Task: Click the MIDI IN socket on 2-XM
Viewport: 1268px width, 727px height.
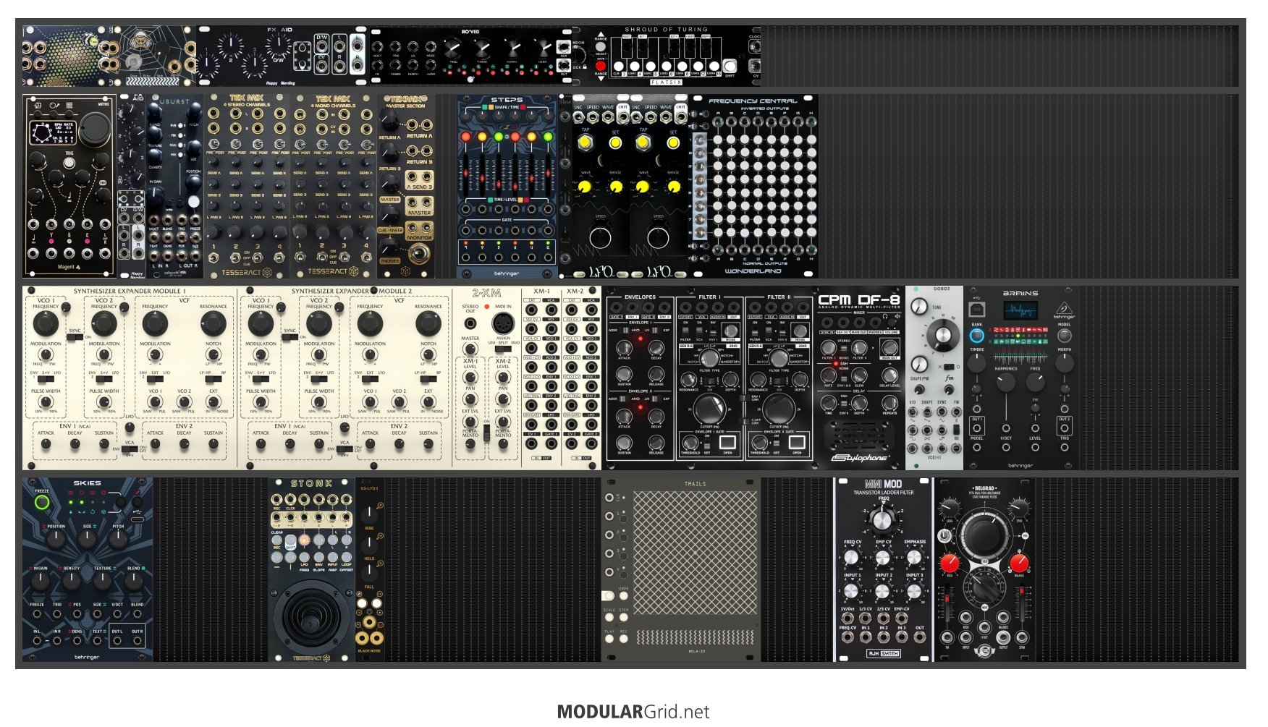Action: [x=502, y=323]
